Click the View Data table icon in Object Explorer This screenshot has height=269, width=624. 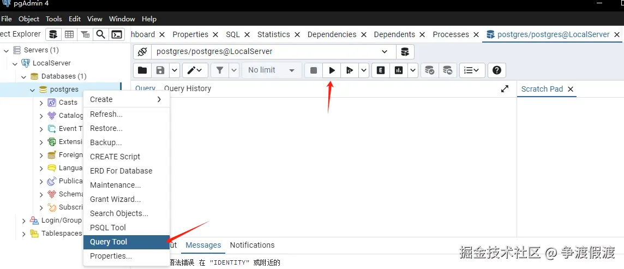click(69, 34)
